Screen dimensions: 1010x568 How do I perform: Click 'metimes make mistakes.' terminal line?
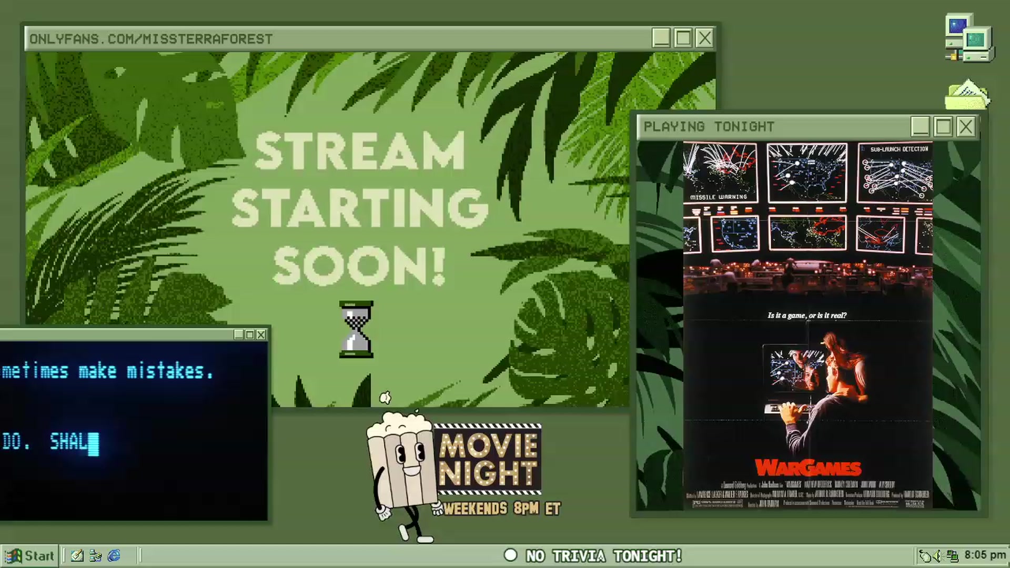[108, 371]
